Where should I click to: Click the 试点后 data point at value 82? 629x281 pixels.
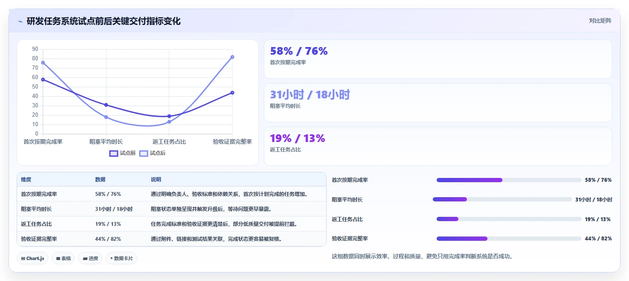point(232,57)
